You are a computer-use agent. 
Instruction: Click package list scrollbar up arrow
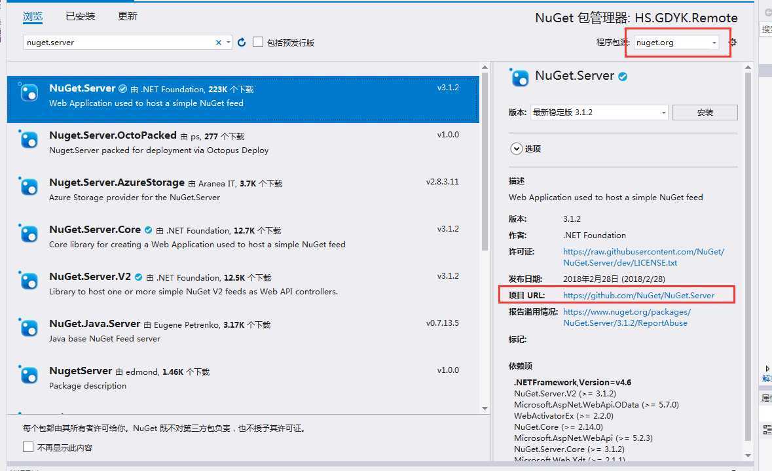pyautogui.click(x=485, y=67)
